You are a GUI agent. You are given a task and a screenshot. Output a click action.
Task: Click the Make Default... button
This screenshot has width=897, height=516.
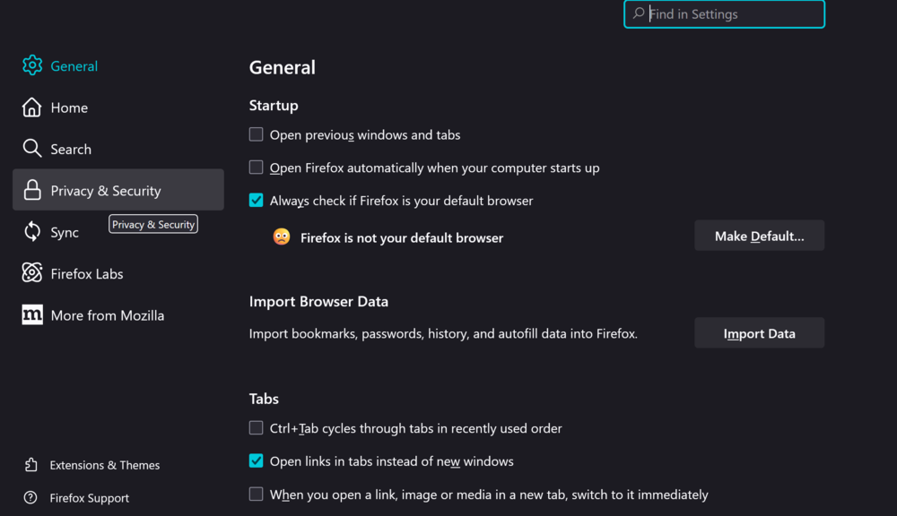[x=759, y=236]
